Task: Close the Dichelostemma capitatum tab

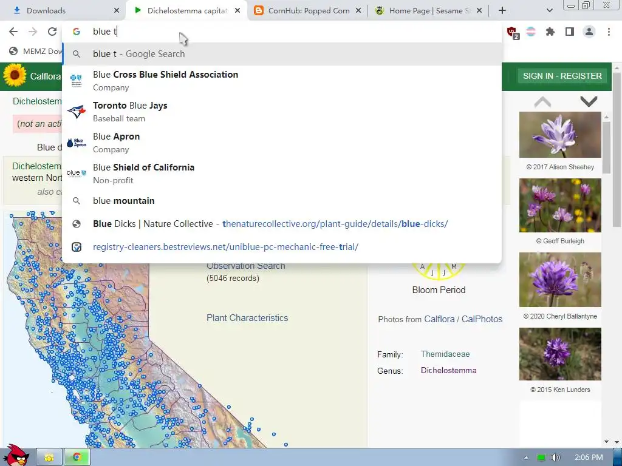Action: pyautogui.click(x=238, y=11)
